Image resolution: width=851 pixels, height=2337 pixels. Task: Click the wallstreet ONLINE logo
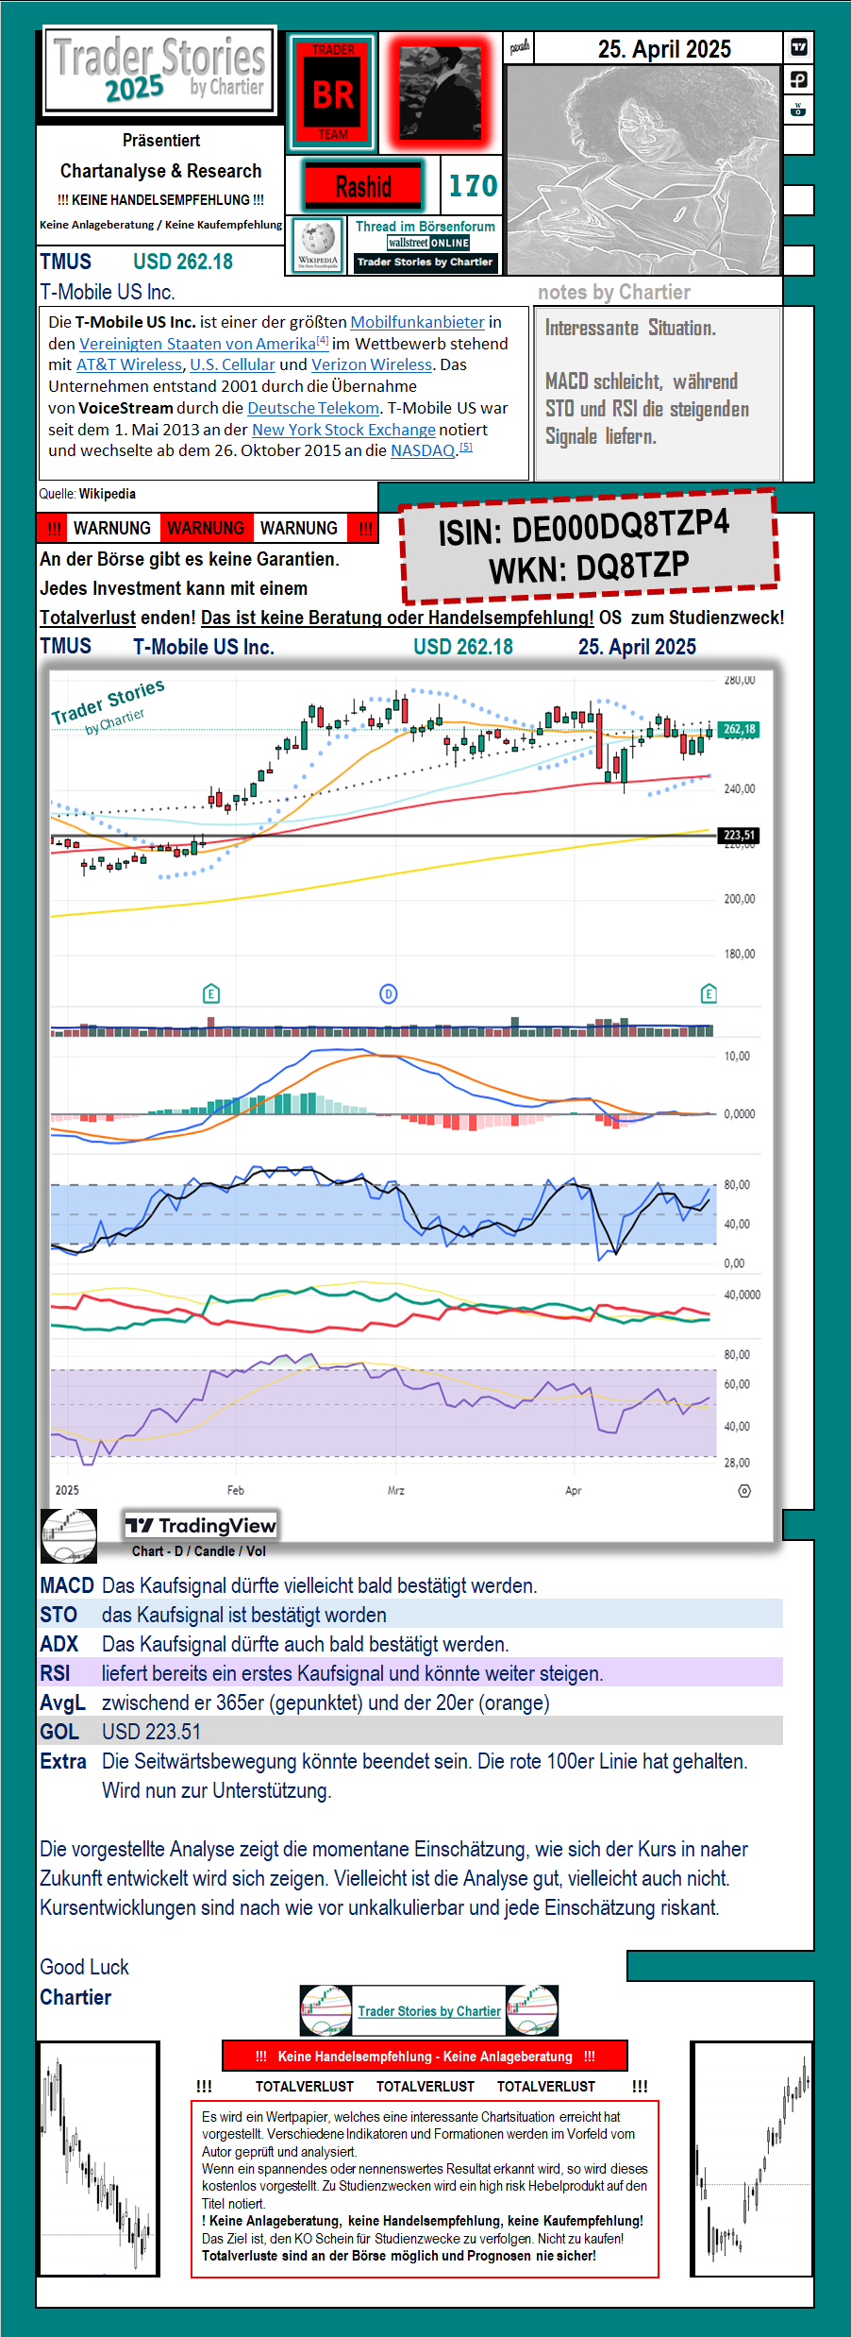click(428, 243)
